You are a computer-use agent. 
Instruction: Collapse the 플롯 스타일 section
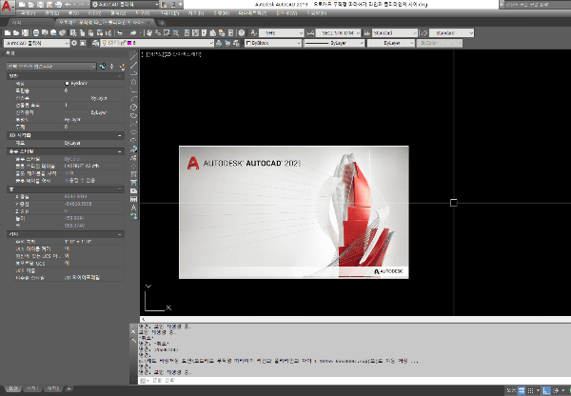[x=120, y=151]
